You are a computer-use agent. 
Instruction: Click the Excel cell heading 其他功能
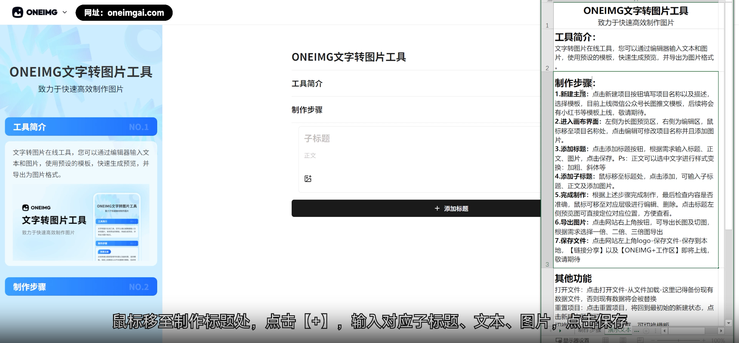click(x=573, y=278)
